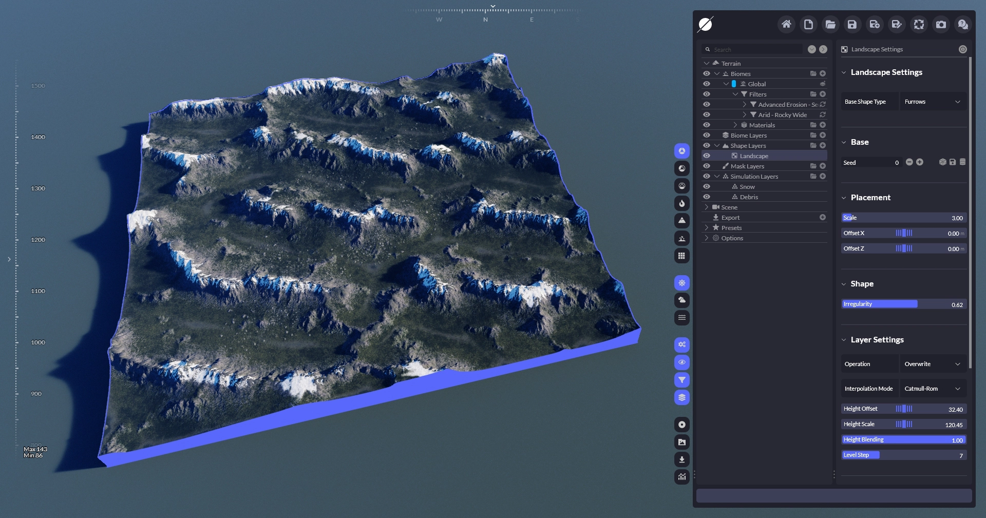
Task: Hide the Arid - Rocky Wide filter
Action: (x=707, y=115)
